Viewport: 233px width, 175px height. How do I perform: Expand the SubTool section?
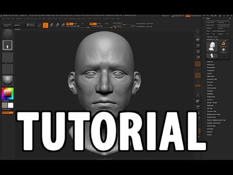(210, 62)
